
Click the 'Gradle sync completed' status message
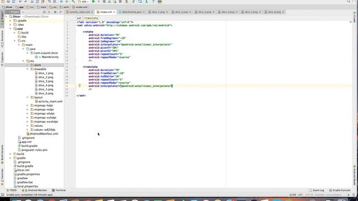click(30, 195)
